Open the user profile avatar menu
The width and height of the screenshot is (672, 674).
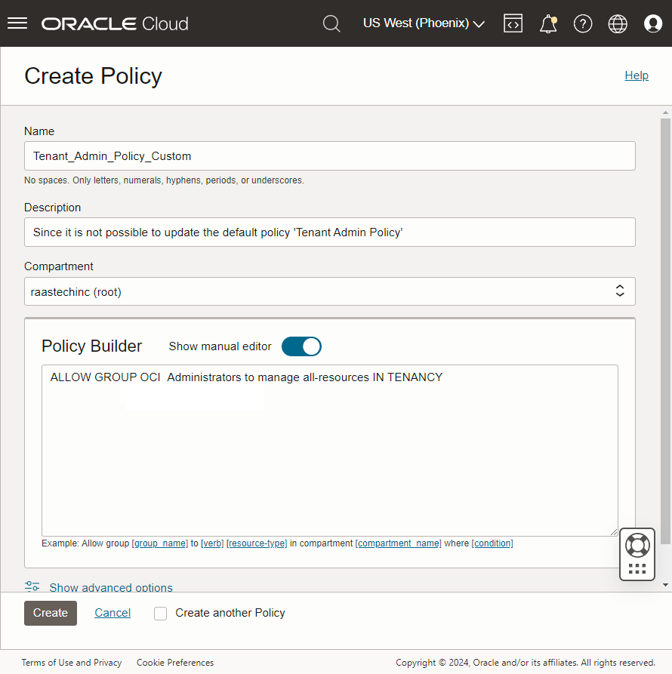click(653, 23)
